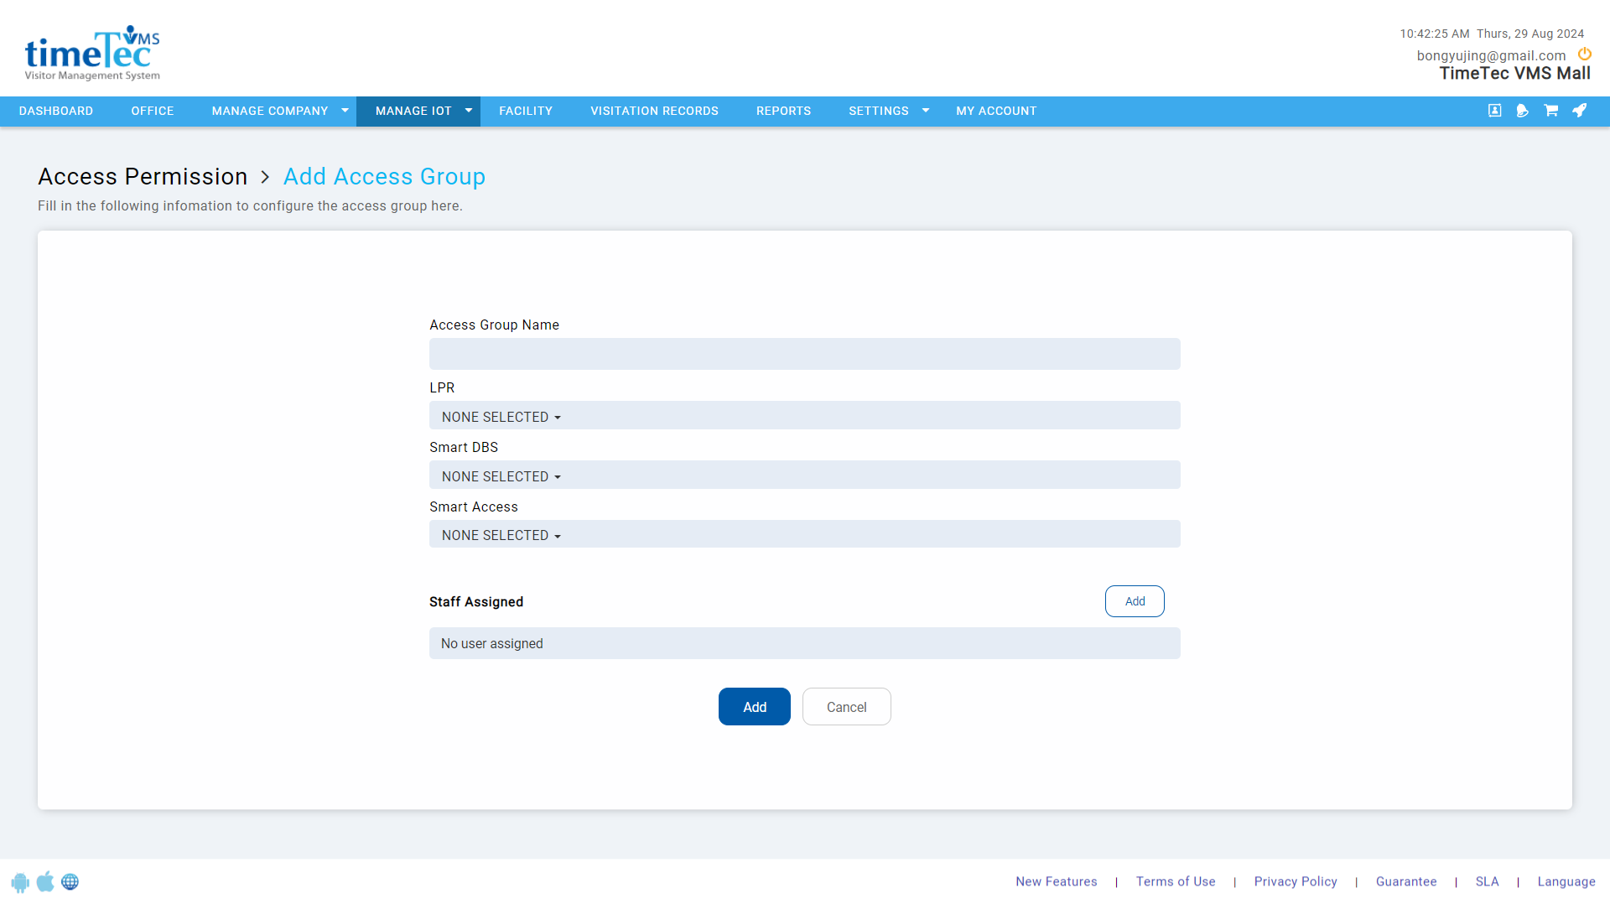The image size is (1610, 904).
Task: Select the Manage IoT menu label
Action: [x=413, y=111]
